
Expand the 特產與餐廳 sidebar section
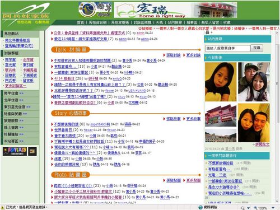point(20,114)
